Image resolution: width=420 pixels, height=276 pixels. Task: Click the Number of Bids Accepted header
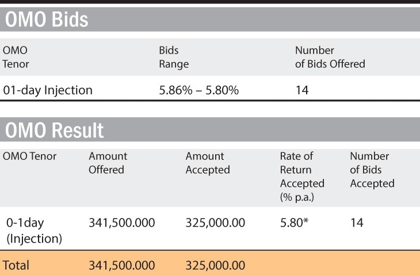[372, 170]
